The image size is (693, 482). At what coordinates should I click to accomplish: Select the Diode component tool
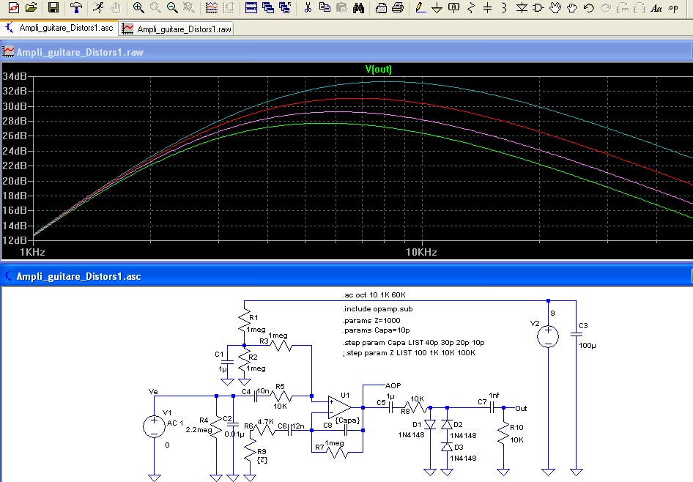(x=521, y=8)
